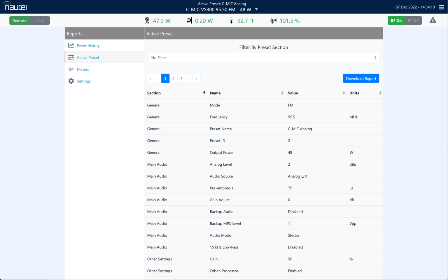This screenshot has height=280, width=448.
Task: Open the hamburger menu icon
Action: (441, 7)
